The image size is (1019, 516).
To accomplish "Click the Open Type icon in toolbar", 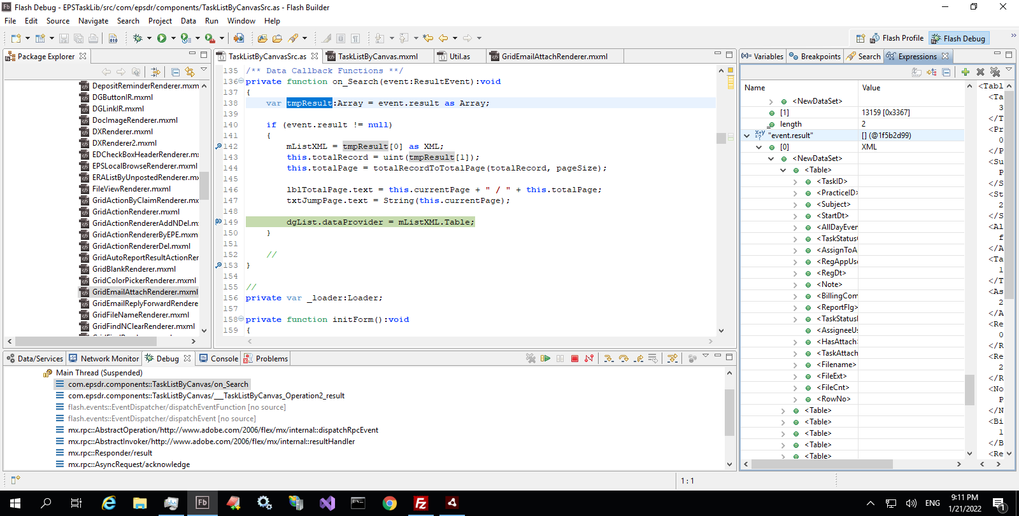I will click(x=262, y=38).
